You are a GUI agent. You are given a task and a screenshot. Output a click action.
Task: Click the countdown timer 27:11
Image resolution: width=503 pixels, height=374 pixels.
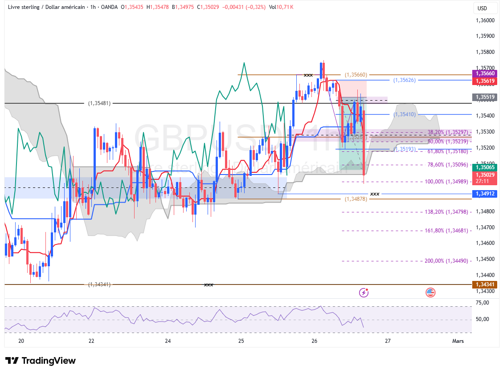[482, 181]
